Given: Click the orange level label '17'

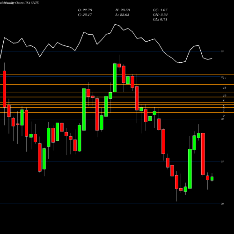Looking at the screenshot, I should 225,78.
